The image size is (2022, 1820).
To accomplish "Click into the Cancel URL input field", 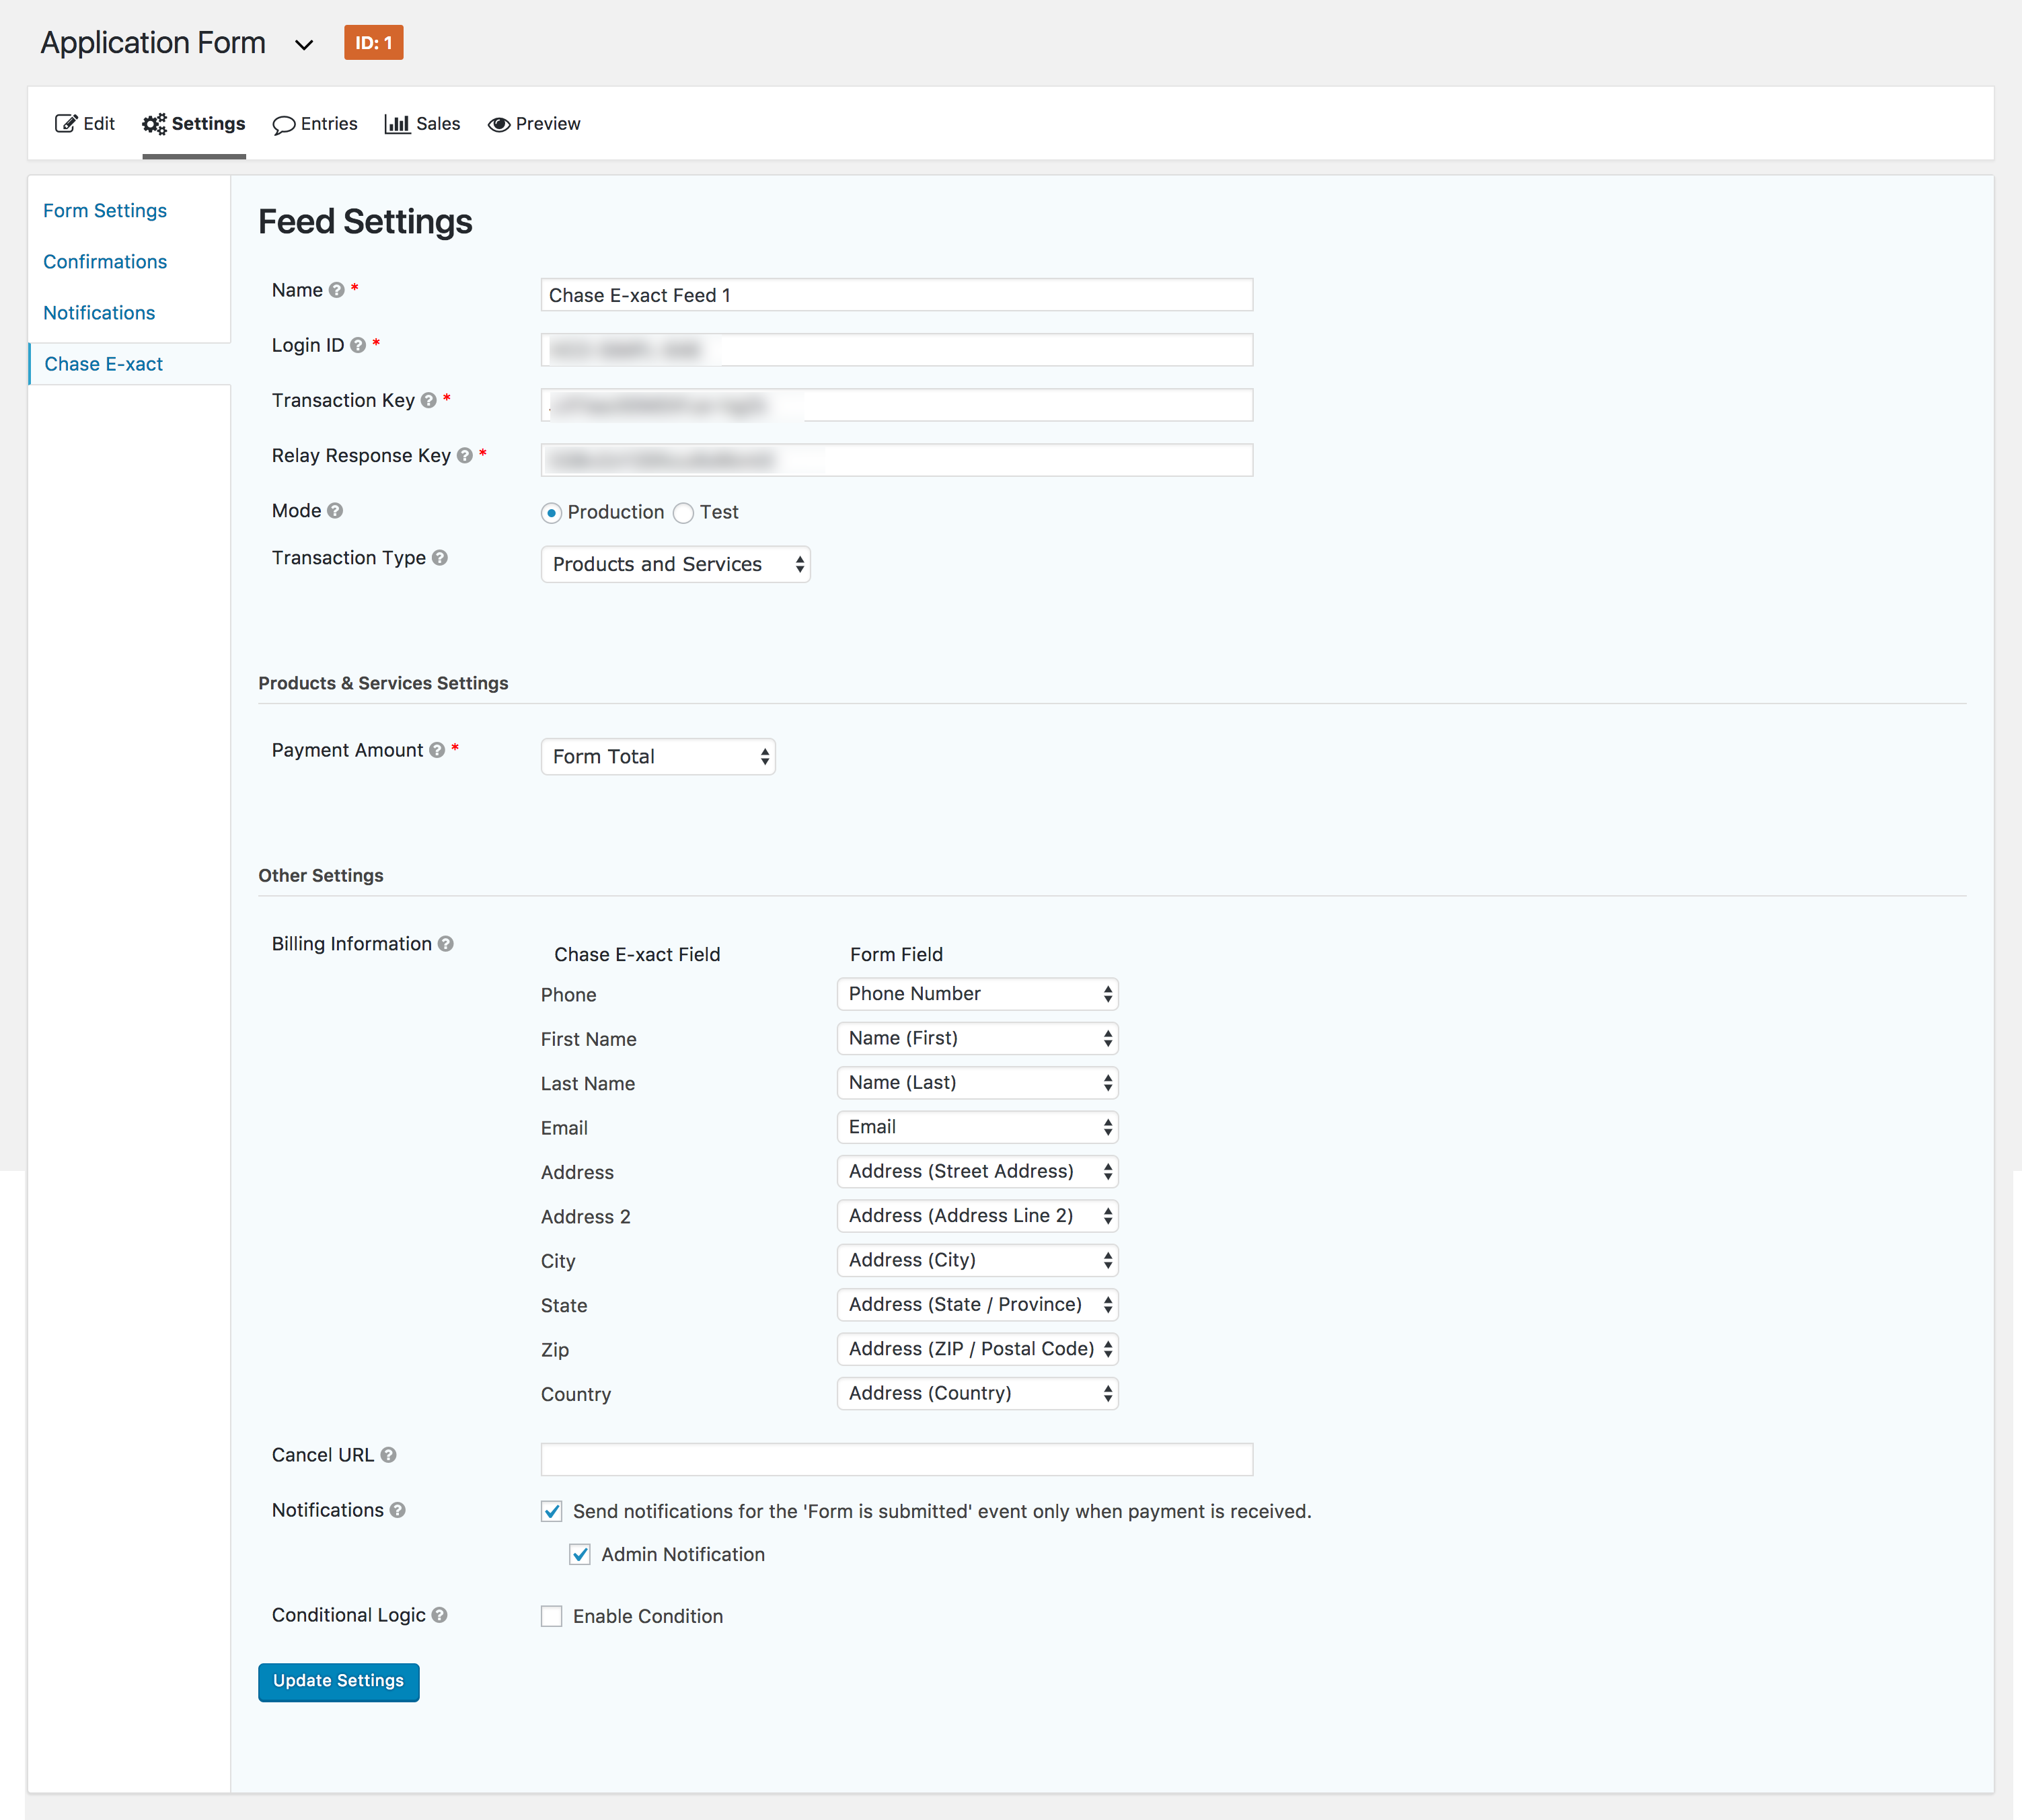I will coord(897,1460).
